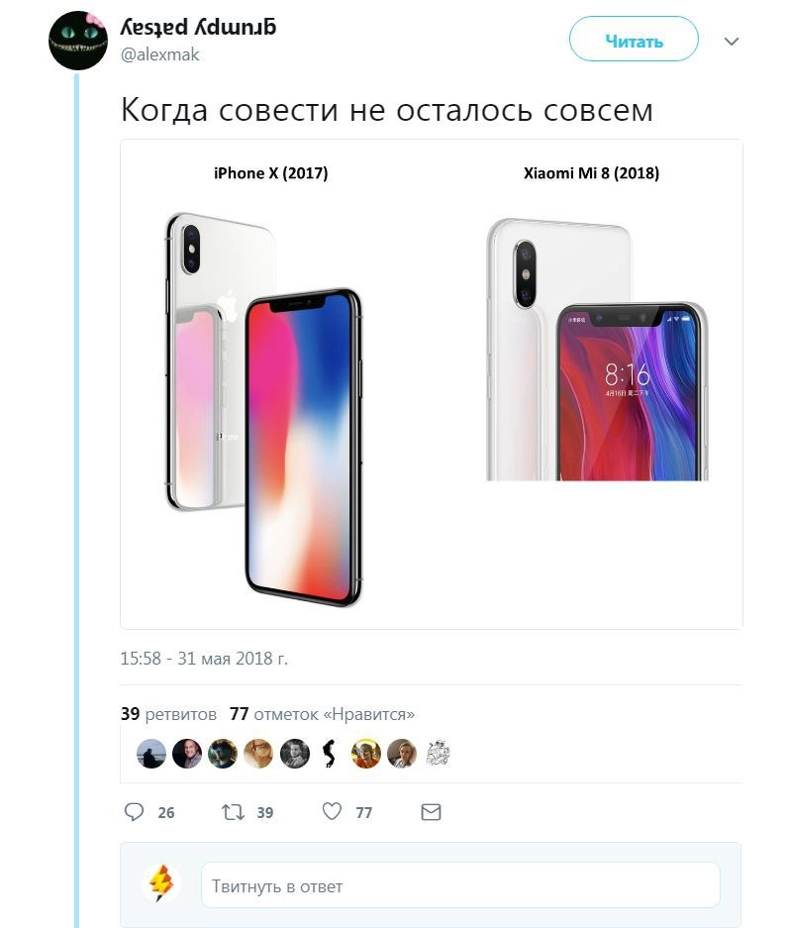Open the black dancer silhouette liker avatar
Image resolution: width=788 pixels, height=928 pixels.
(x=330, y=754)
